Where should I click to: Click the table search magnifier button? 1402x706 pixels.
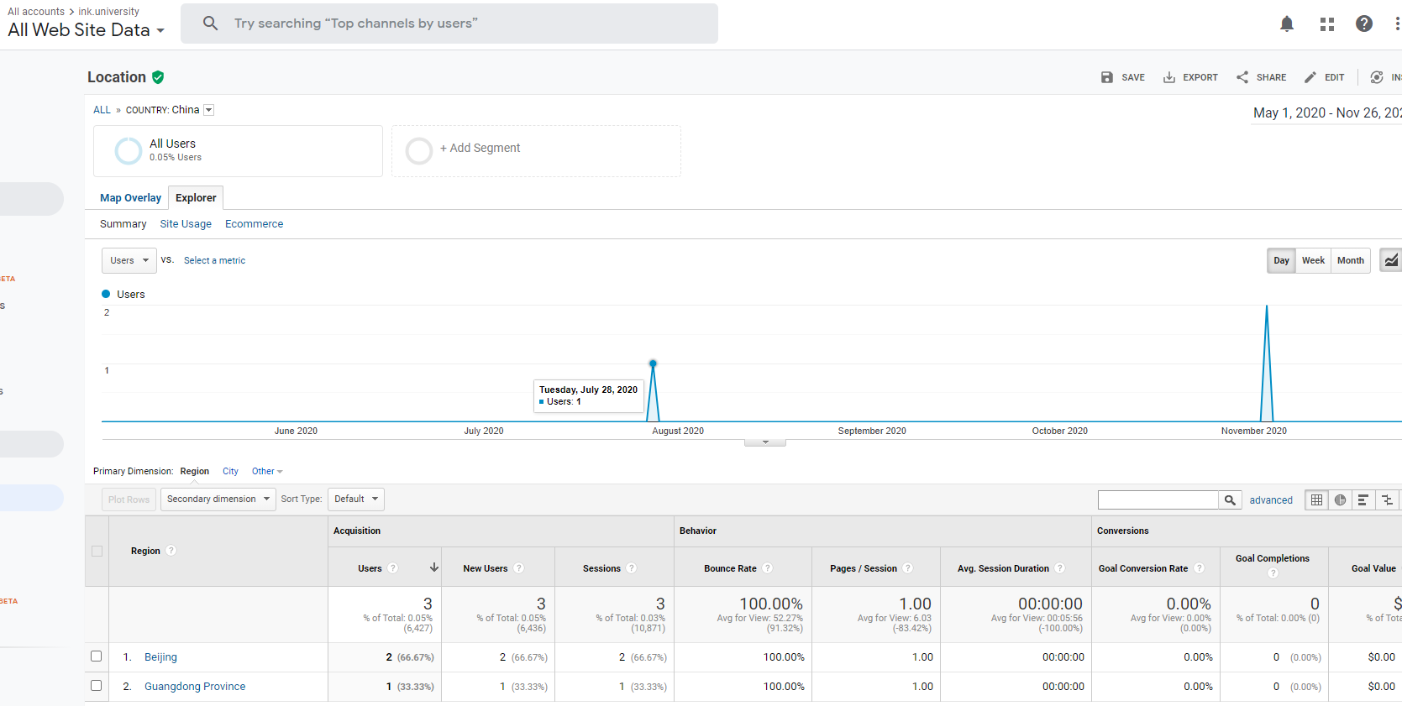1230,499
